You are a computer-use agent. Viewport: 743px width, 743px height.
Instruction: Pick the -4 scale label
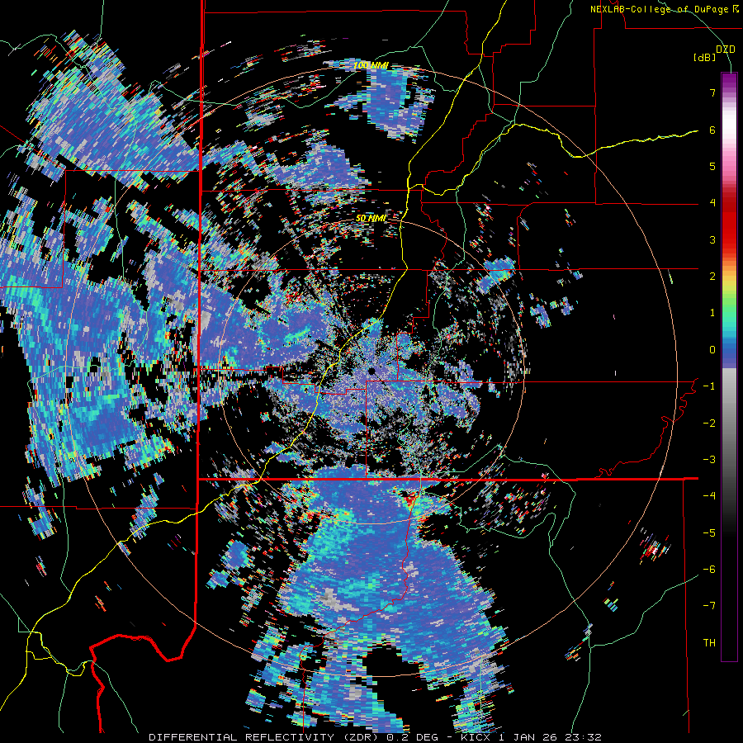[x=709, y=495]
